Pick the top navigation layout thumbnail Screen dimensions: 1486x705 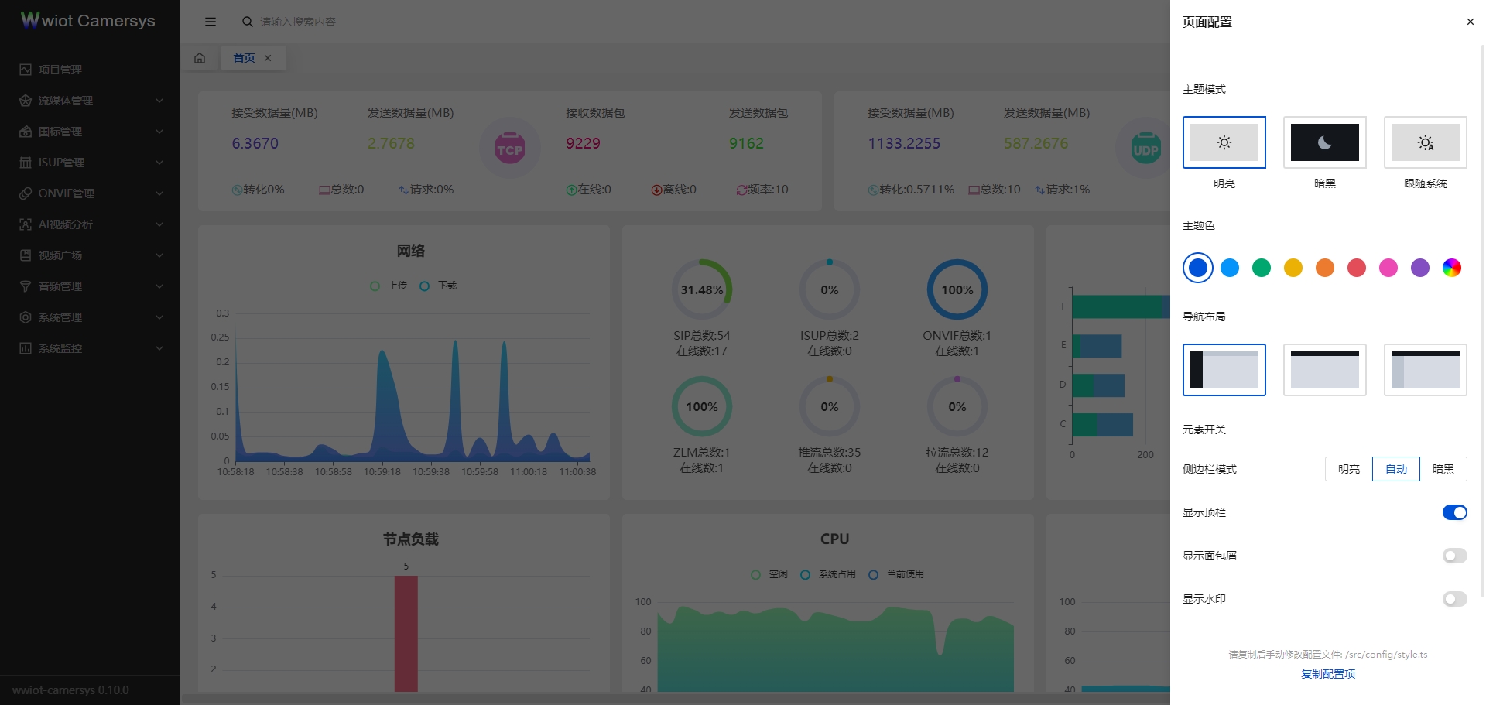point(1324,370)
